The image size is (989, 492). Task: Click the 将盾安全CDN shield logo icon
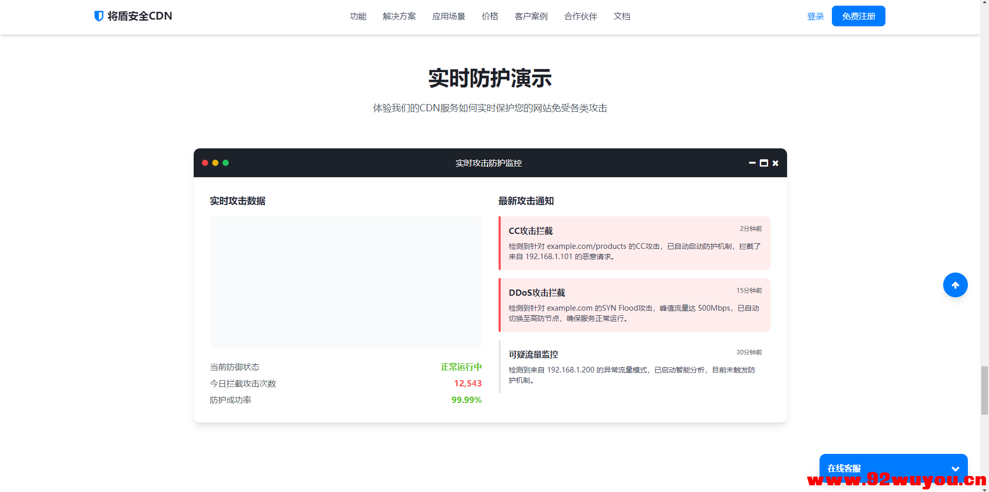click(98, 16)
